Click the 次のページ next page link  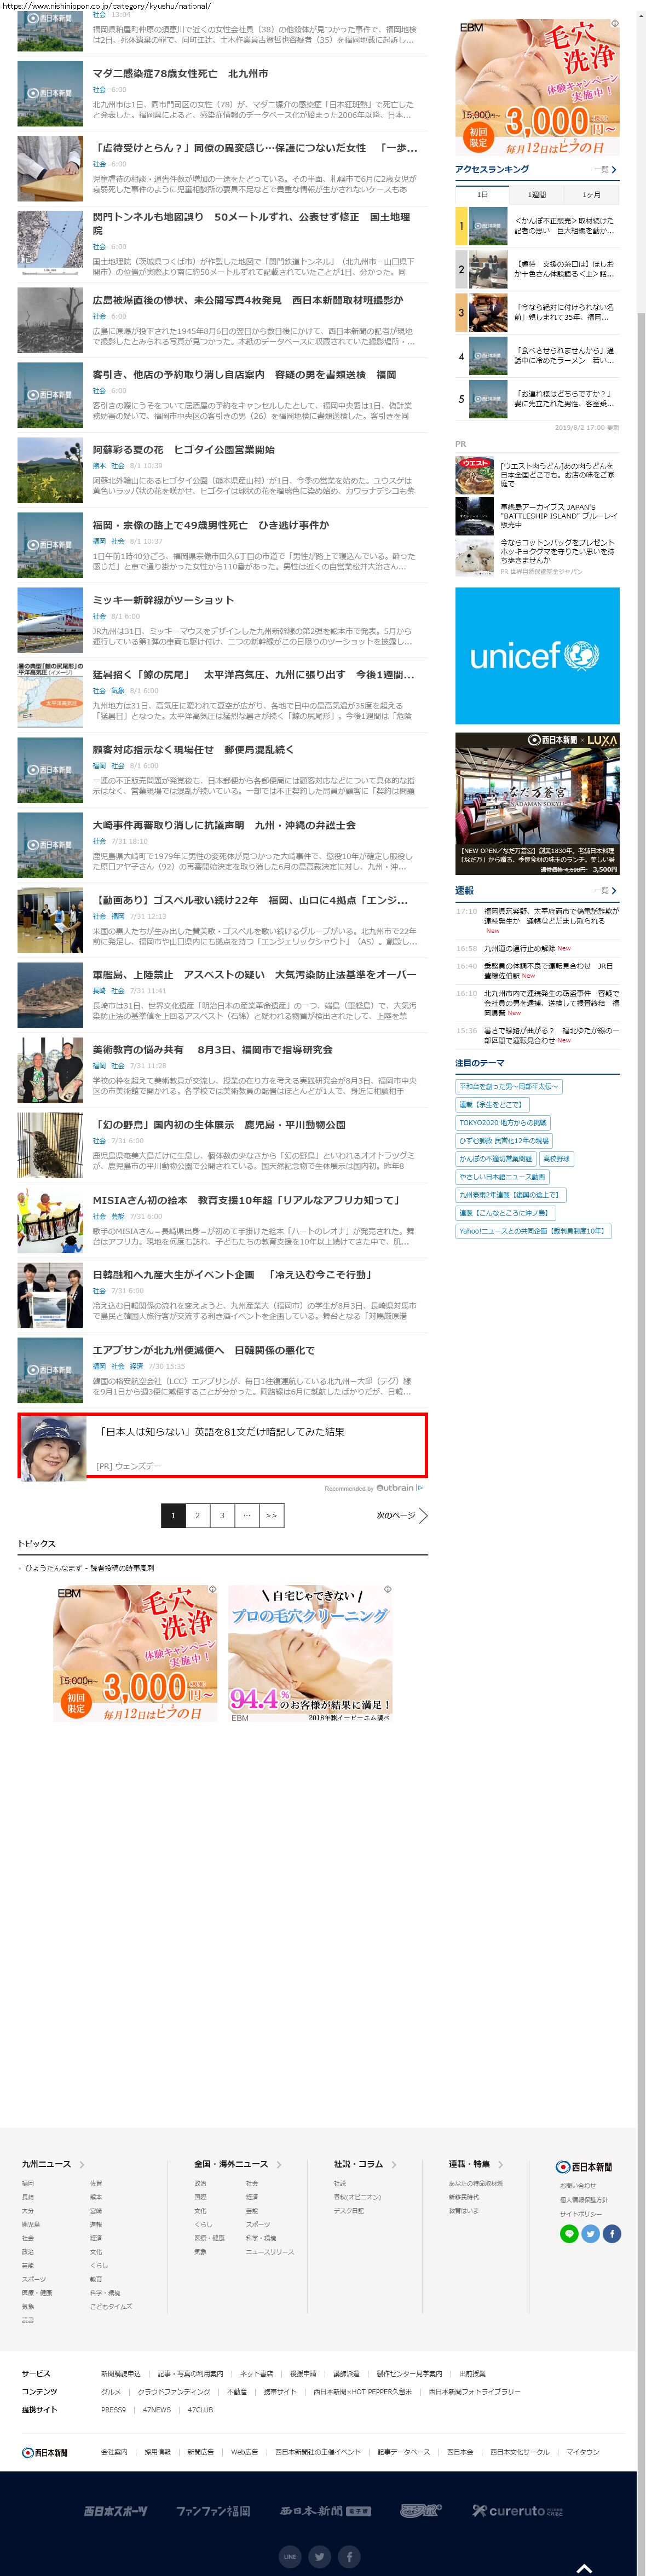click(x=401, y=1515)
